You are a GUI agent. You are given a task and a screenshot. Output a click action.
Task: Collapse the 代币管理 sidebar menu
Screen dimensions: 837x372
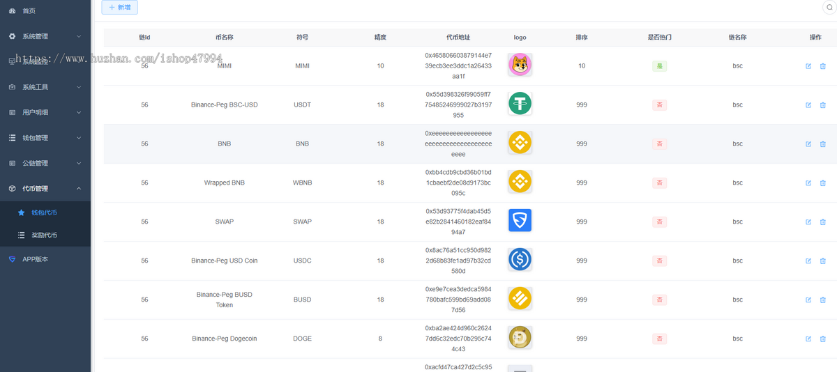45,189
